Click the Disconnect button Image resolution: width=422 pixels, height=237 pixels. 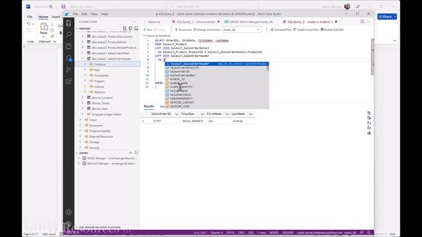click(183, 30)
